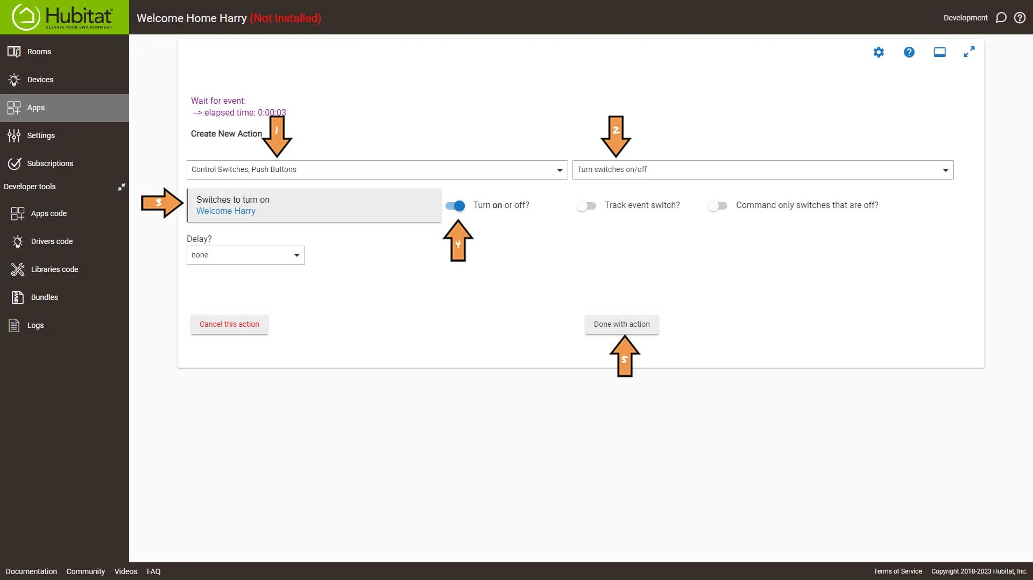Image resolution: width=1033 pixels, height=580 pixels.
Task: Open the FAQ footer link
Action: tap(154, 571)
